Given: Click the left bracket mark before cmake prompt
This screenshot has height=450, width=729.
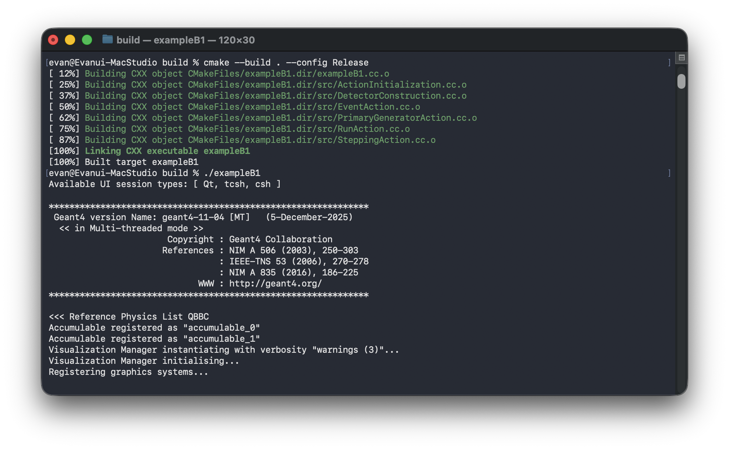Looking at the screenshot, I should (47, 63).
